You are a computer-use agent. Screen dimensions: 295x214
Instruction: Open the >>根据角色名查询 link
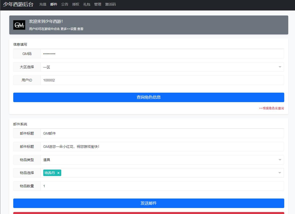[271, 108]
